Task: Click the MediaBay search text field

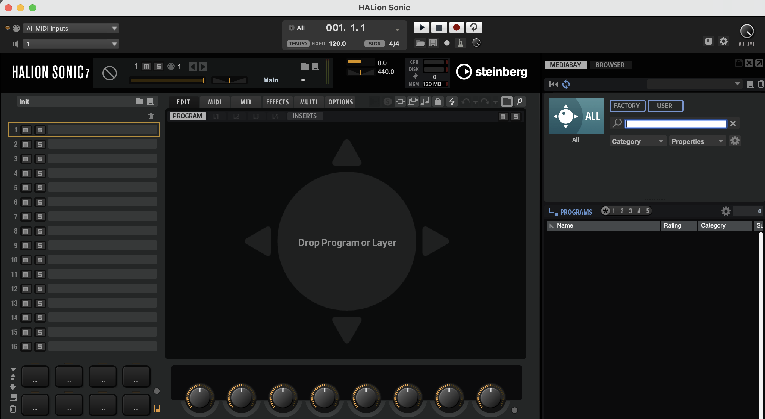Action: (676, 123)
